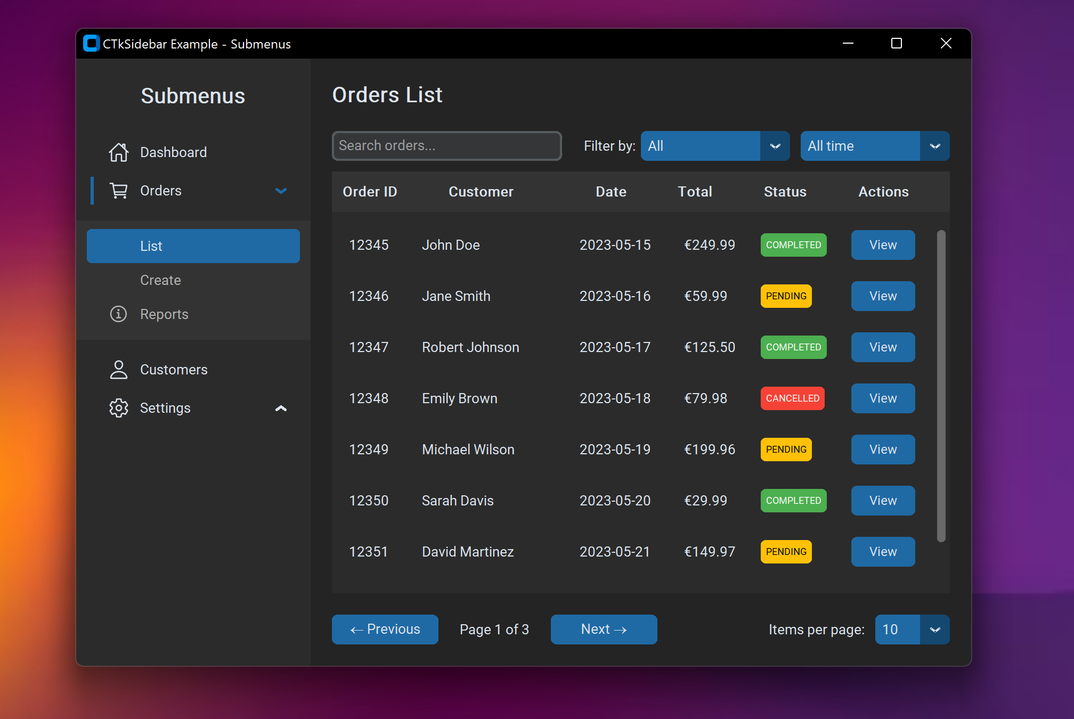Click the Submenus sidebar title
This screenshot has height=719, width=1074.
tap(193, 96)
